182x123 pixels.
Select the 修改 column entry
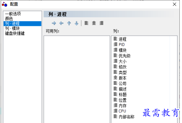(122, 67)
